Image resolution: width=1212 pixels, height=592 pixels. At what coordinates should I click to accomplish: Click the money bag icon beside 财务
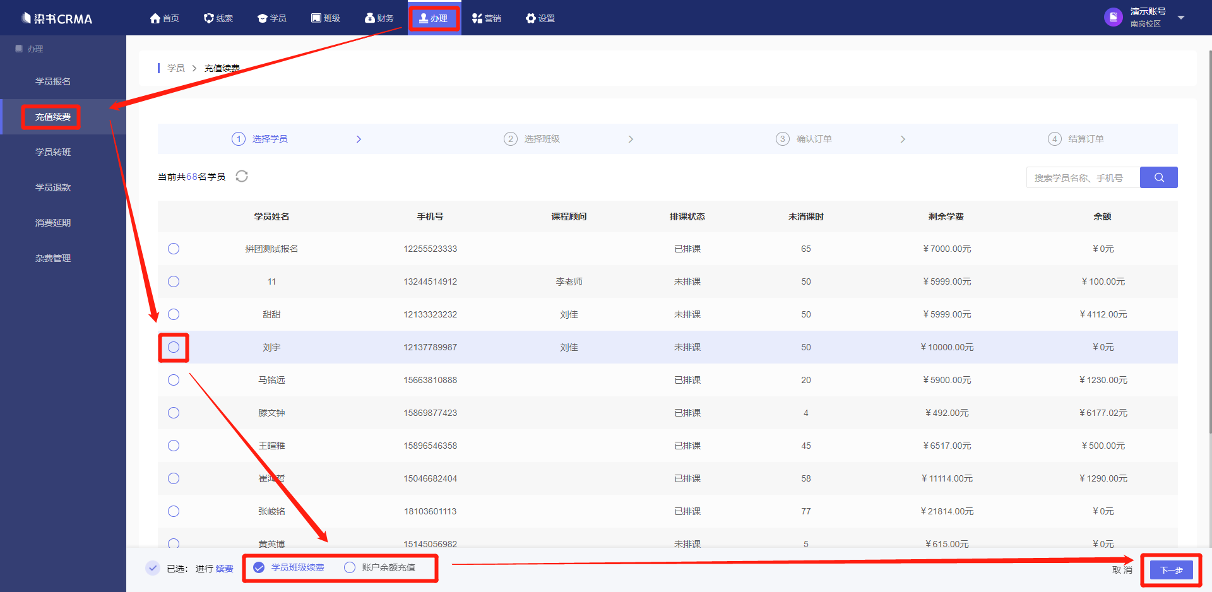pyautogui.click(x=370, y=18)
